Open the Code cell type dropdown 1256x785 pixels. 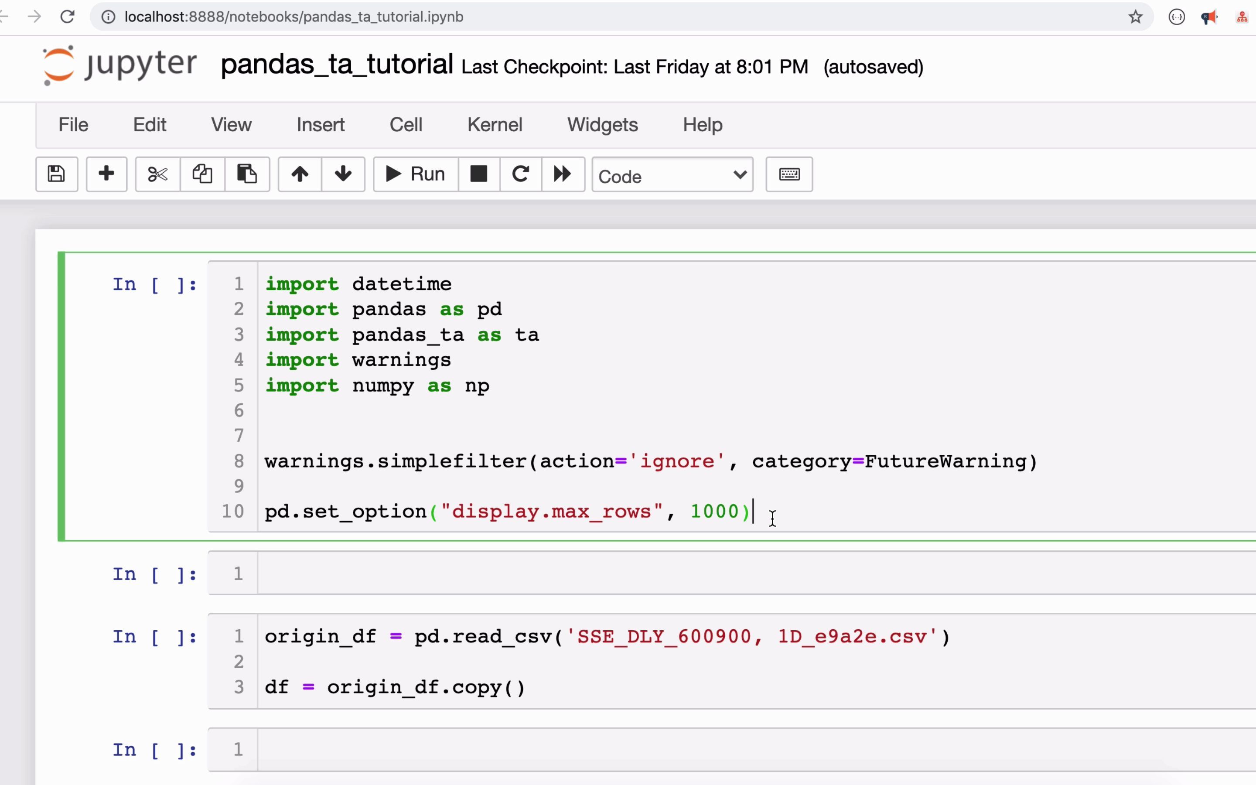(672, 176)
